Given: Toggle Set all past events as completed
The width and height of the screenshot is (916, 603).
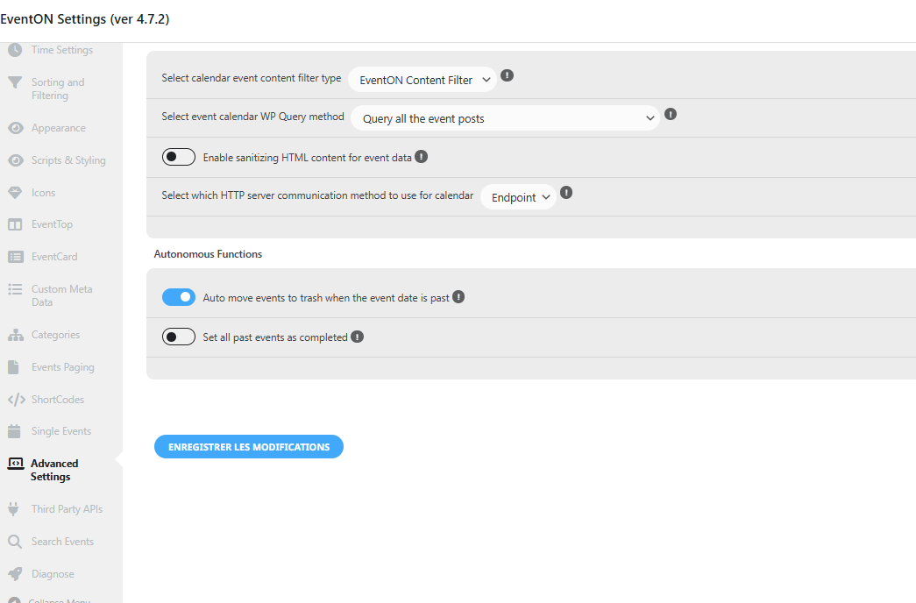Looking at the screenshot, I should (179, 337).
